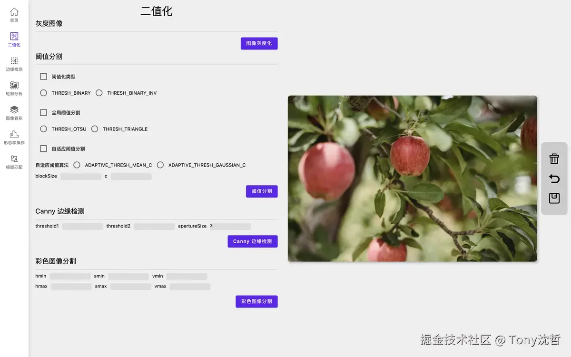The height and width of the screenshot is (357, 571).
Task: Click the undo arrow icon
Action: [554, 178]
